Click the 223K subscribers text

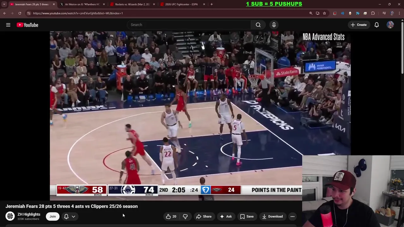[x=28, y=219]
